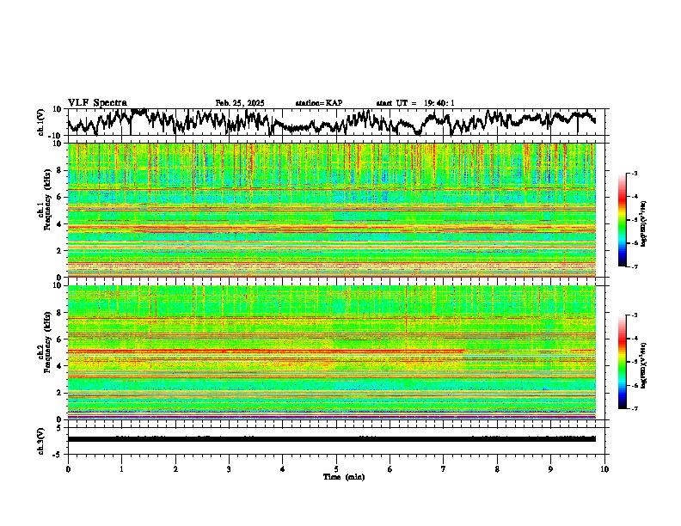681x526 pixels.
Task: Click the ch.3 black signal band
Action: pos(331,439)
